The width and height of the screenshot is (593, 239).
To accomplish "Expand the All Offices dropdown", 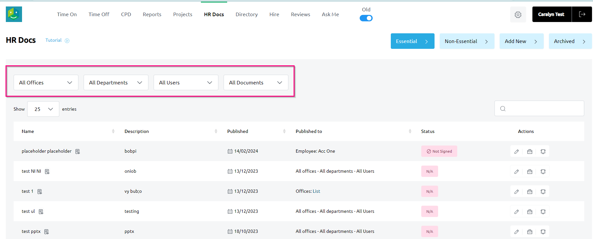I will click(x=46, y=82).
